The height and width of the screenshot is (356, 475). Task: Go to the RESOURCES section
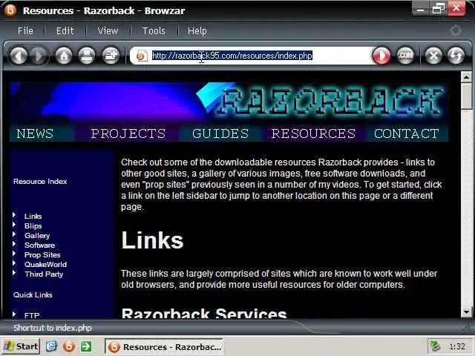tap(313, 133)
